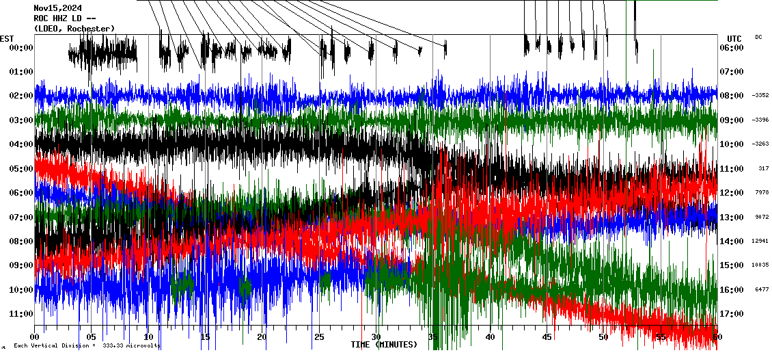The width and height of the screenshot is (772, 355).
Task: Pick the 10:00 UTC time label
Action: coord(732,144)
